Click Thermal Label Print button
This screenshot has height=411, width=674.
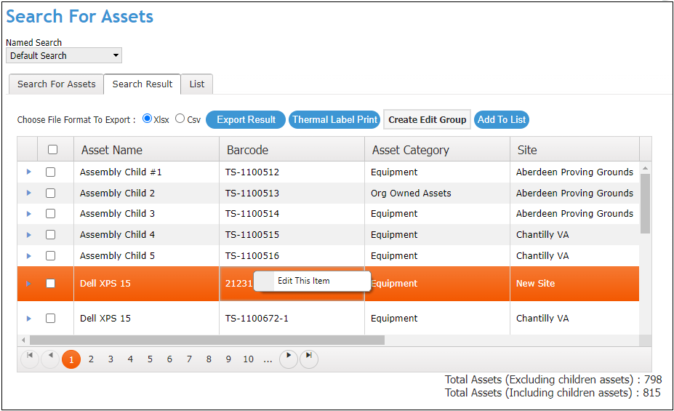click(x=334, y=119)
